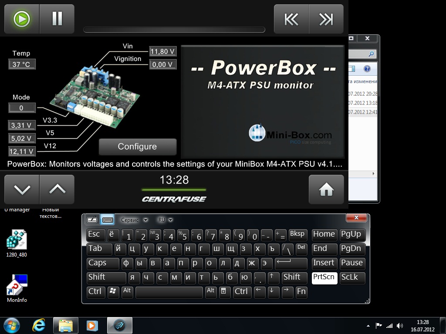Click the up arrow navigation button
446x334 pixels.
[57, 189]
